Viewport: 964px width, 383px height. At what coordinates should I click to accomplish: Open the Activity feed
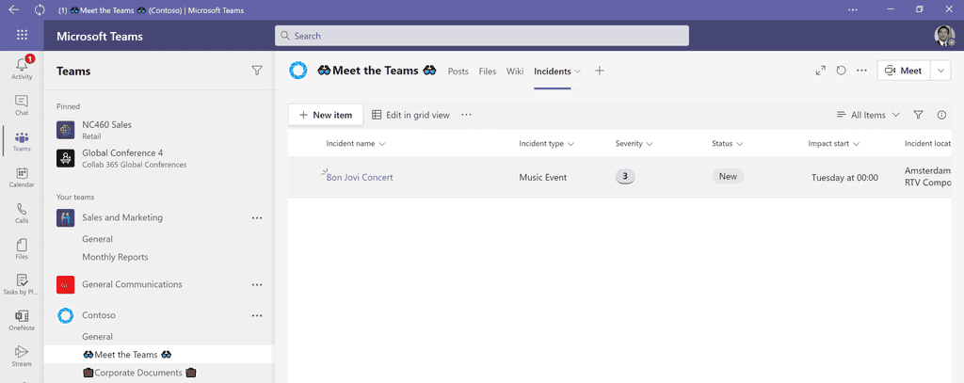22,68
